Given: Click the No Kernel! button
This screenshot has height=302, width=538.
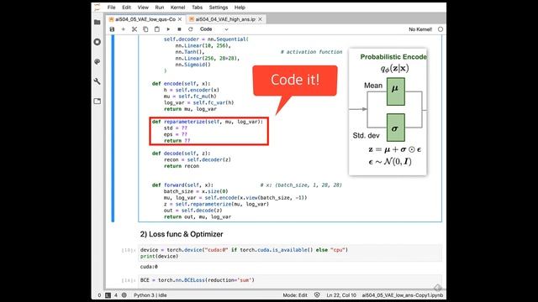Looking at the screenshot, I should point(420,29).
